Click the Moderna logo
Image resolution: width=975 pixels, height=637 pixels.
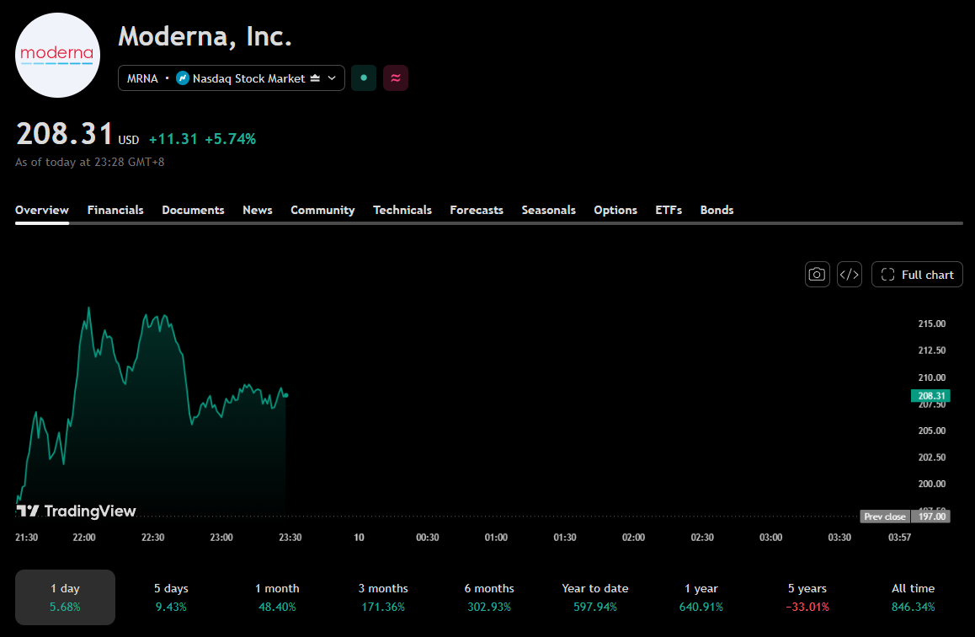(57, 56)
